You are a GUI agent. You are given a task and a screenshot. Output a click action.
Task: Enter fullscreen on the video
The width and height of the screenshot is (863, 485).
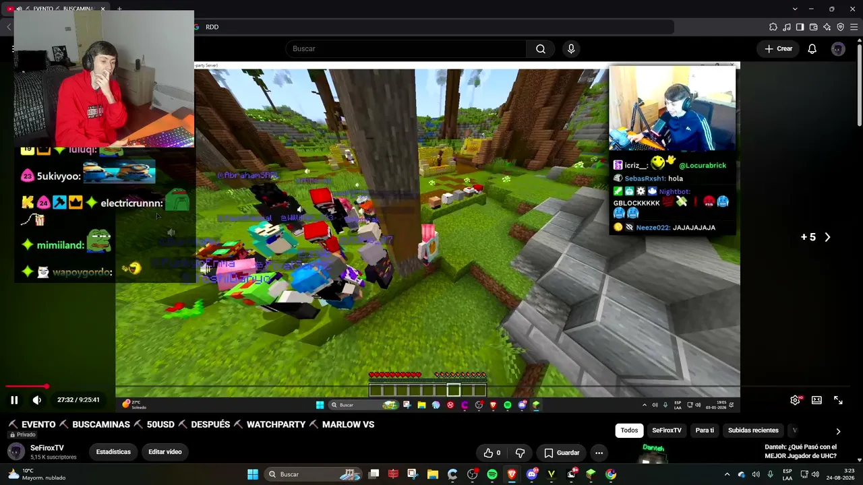[838, 400]
